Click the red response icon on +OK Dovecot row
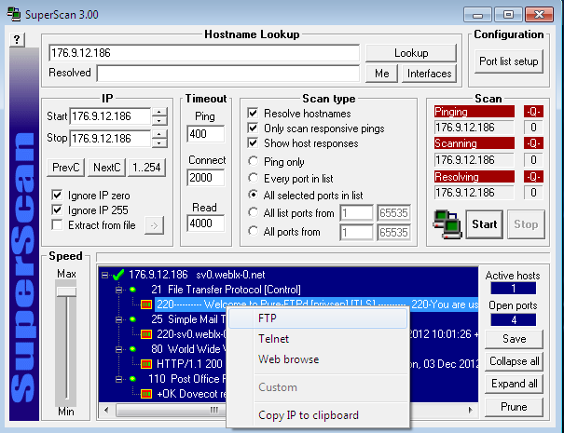This screenshot has width=564, height=433. tap(146, 394)
